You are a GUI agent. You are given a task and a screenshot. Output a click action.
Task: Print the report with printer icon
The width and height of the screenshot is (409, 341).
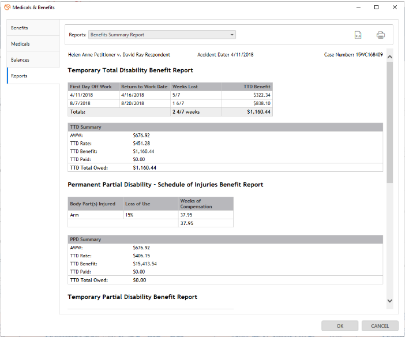380,35
